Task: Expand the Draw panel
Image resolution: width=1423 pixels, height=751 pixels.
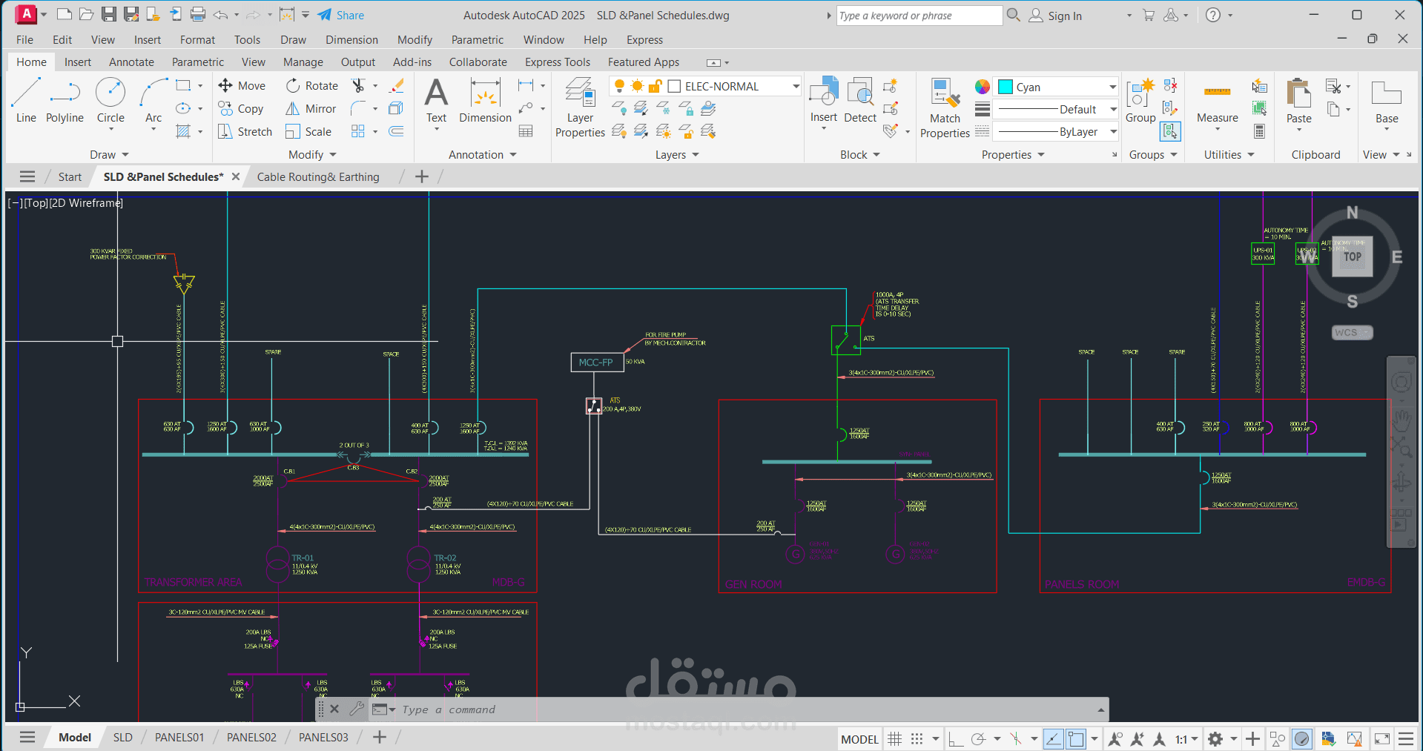Action: coord(109,154)
